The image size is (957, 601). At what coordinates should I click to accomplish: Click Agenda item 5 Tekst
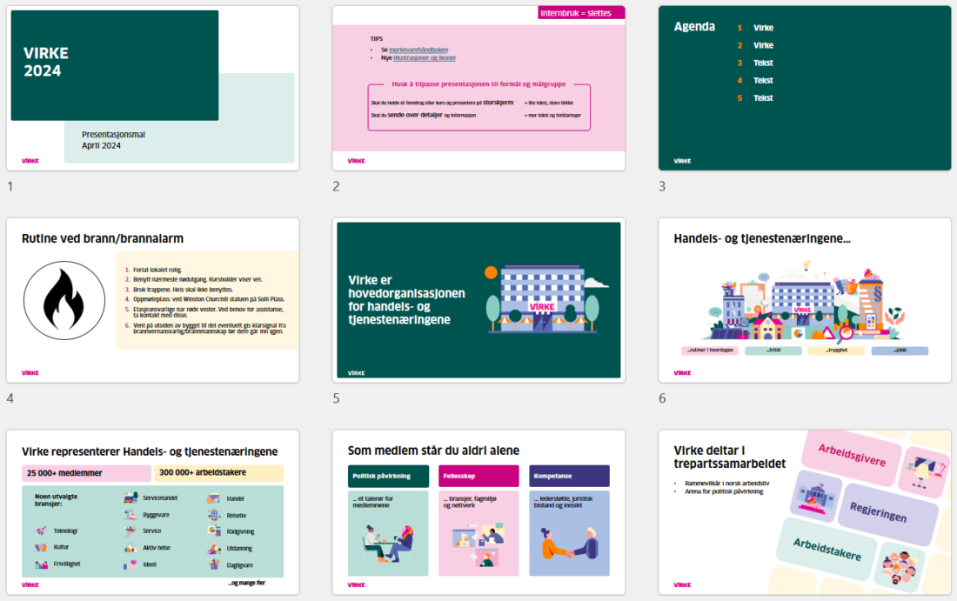(x=763, y=98)
